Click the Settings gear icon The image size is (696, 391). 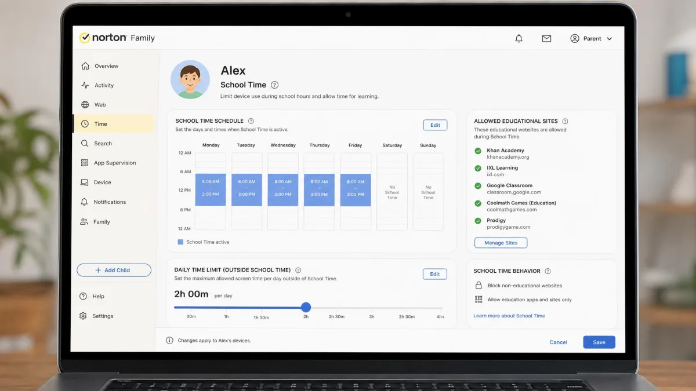(84, 316)
